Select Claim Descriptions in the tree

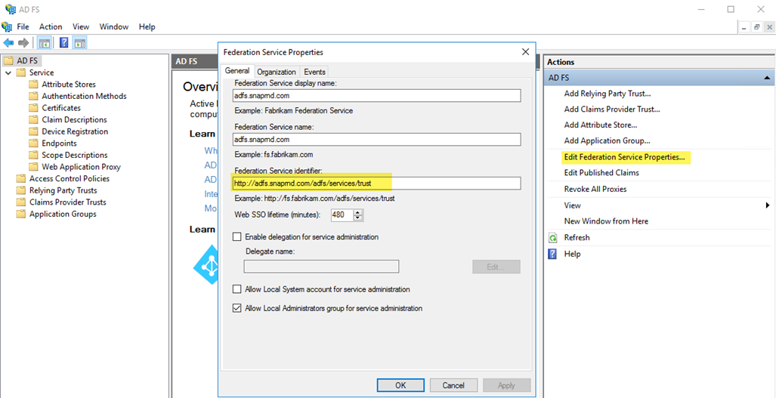74,119
